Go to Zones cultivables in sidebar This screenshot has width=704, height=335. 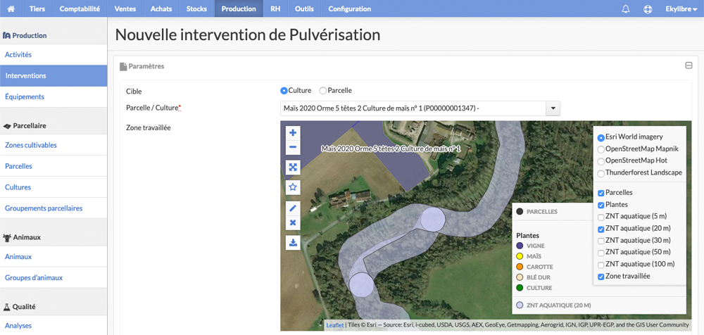coord(31,145)
